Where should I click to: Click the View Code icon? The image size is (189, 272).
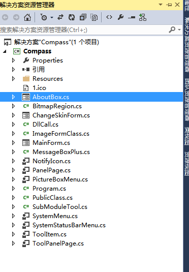[x=109, y=17]
